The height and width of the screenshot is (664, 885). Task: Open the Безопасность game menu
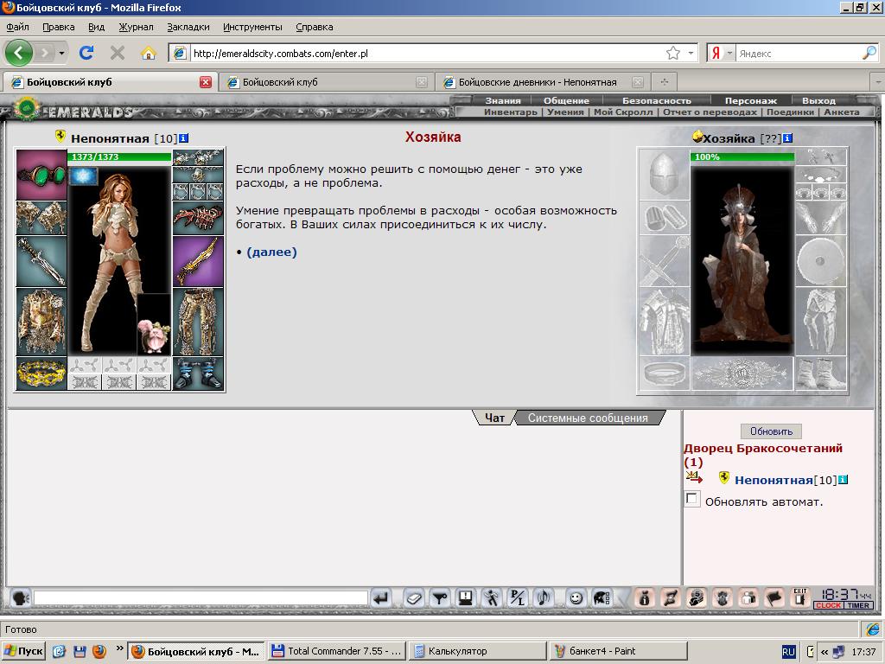pyautogui.click(x=657, y=100)
